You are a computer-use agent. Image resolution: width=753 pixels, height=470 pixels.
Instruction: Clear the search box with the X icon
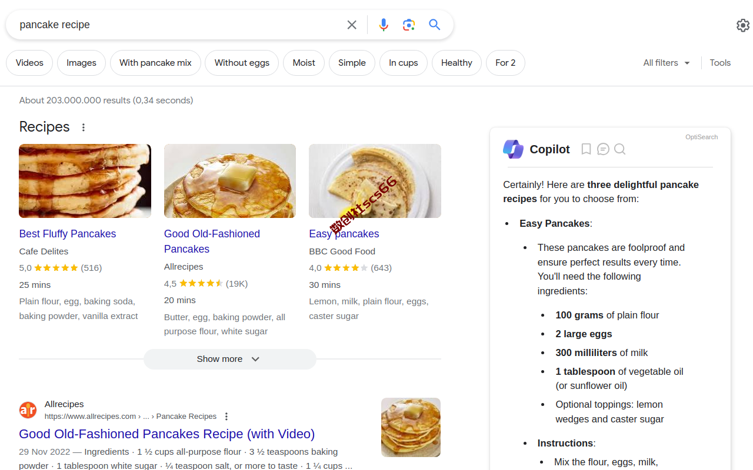(352, 25)
